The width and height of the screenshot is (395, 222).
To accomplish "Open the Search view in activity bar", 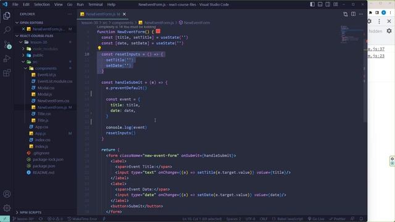I will 7,30.
